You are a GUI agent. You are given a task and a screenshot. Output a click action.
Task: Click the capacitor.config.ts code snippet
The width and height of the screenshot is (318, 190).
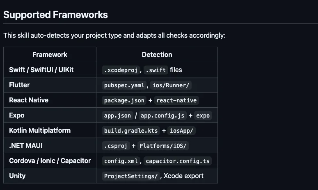tap(177, 161)
